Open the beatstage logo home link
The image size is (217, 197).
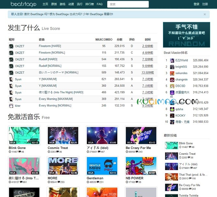click(23, 4)
